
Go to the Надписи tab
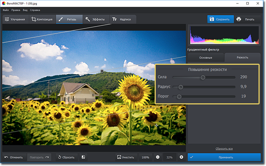[x=122, y=19]
